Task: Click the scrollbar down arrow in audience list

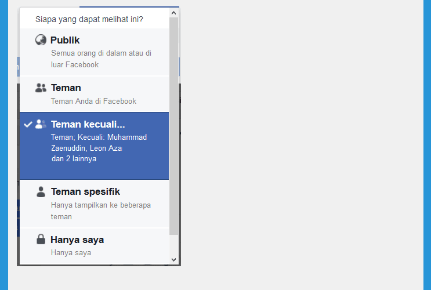Action: click(173, 259)
